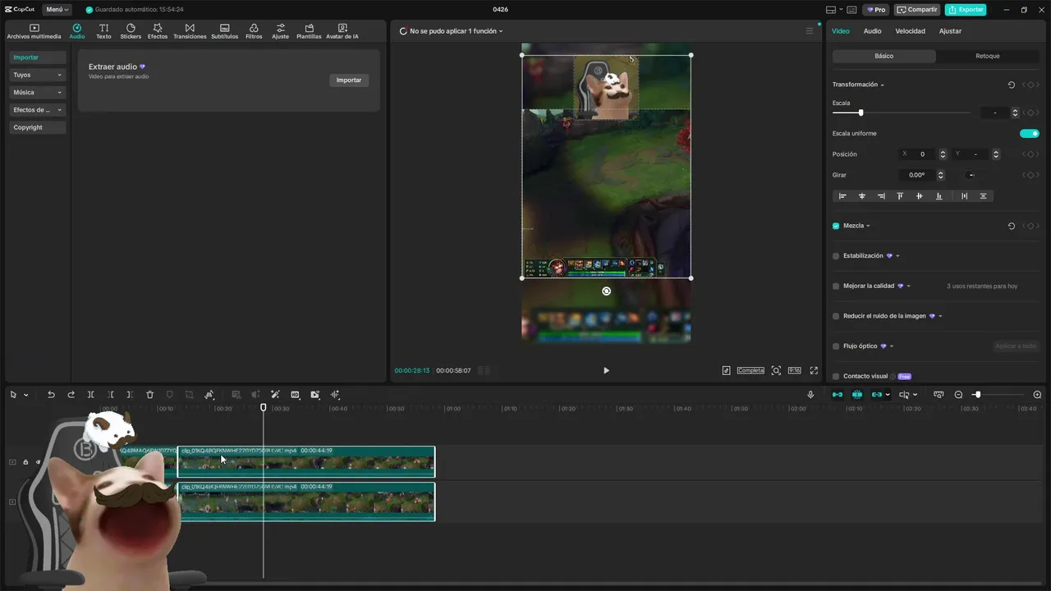
Task: Open the Avatar de IA tab
Action: pyautogui.click(x=342, y=31)
